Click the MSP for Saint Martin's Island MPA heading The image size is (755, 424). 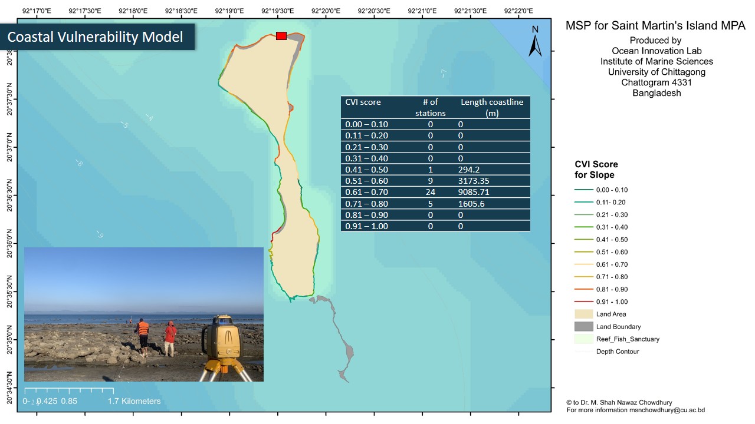[655, 26]
